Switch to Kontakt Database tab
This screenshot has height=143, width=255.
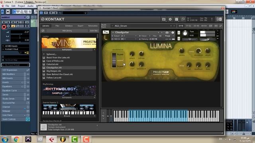tap(69, 26)
